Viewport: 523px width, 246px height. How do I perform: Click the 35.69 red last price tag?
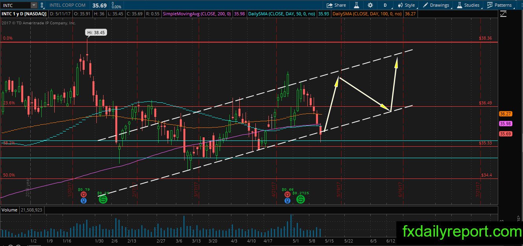(505, 133)
